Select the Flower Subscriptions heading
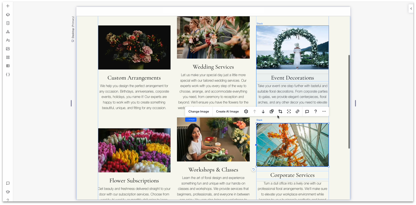Image resolution: width=416 pixels, height=205 pixels. tap(134, 181)
